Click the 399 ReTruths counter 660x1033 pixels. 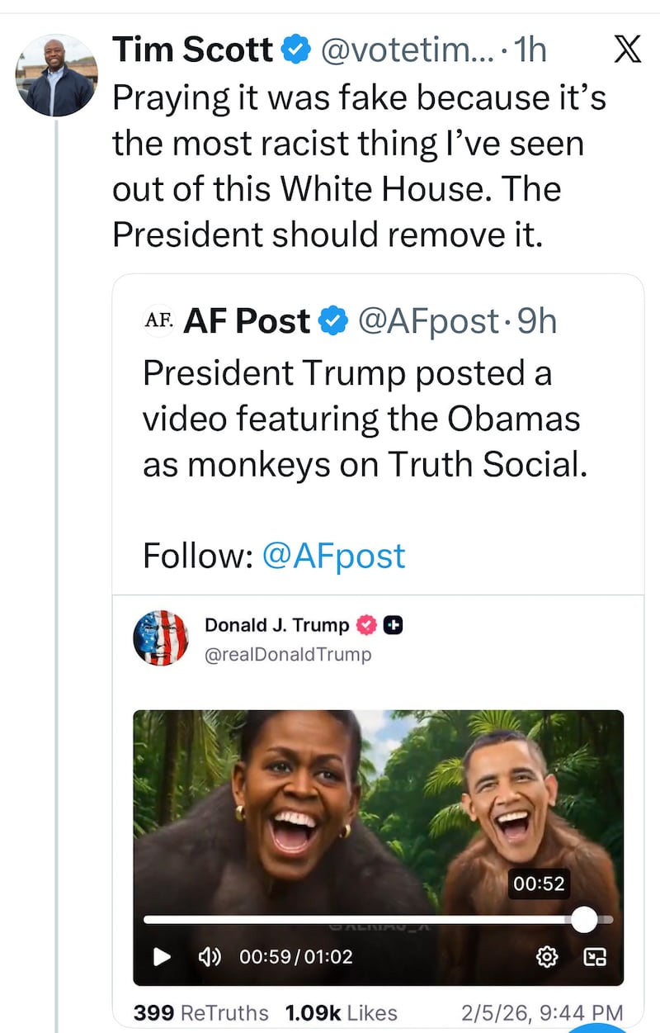pos(203,1012)
